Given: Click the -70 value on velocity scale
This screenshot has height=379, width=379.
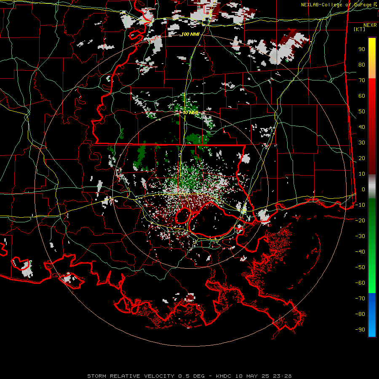Looking at the screenshot, I should coord(360,299).
